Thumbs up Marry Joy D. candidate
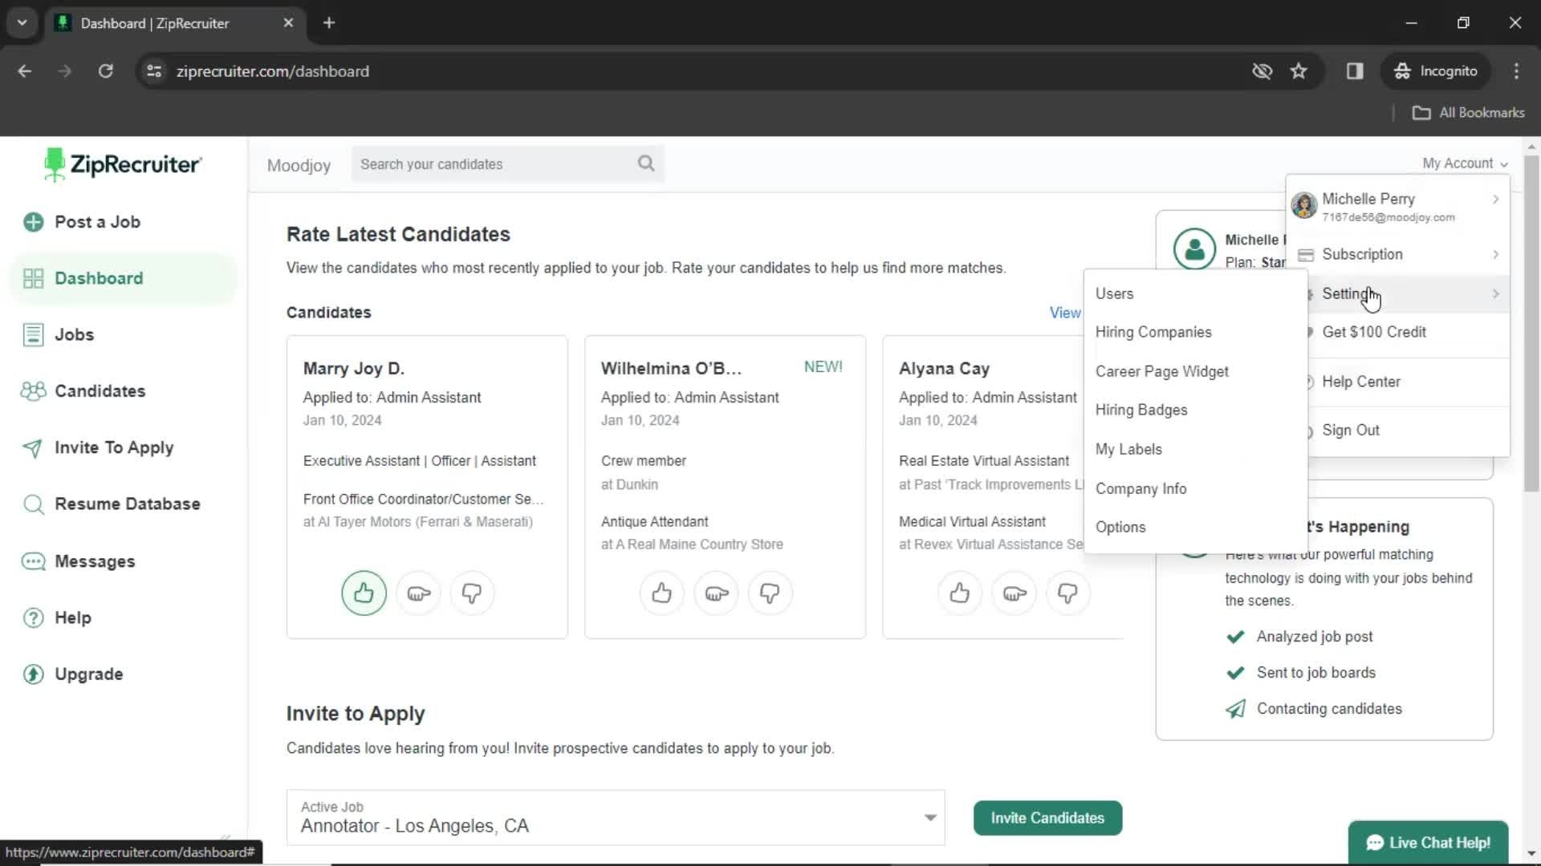Screen dimensions: 1541x866 point(364,592)
